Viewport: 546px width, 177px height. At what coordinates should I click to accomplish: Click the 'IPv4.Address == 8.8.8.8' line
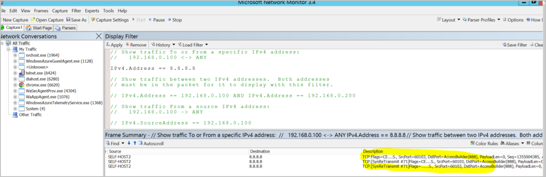pos(153,68)
